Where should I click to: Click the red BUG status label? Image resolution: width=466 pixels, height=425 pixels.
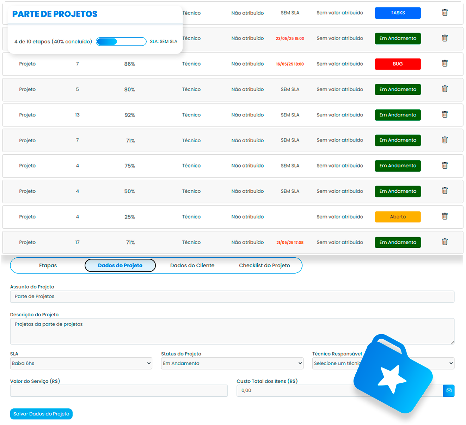[398, 64]
